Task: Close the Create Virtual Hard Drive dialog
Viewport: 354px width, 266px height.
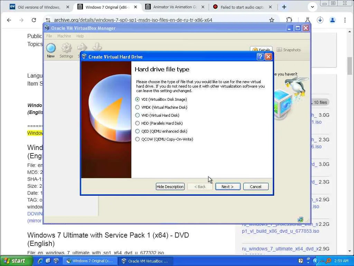Action: click(x=268, y=56)
